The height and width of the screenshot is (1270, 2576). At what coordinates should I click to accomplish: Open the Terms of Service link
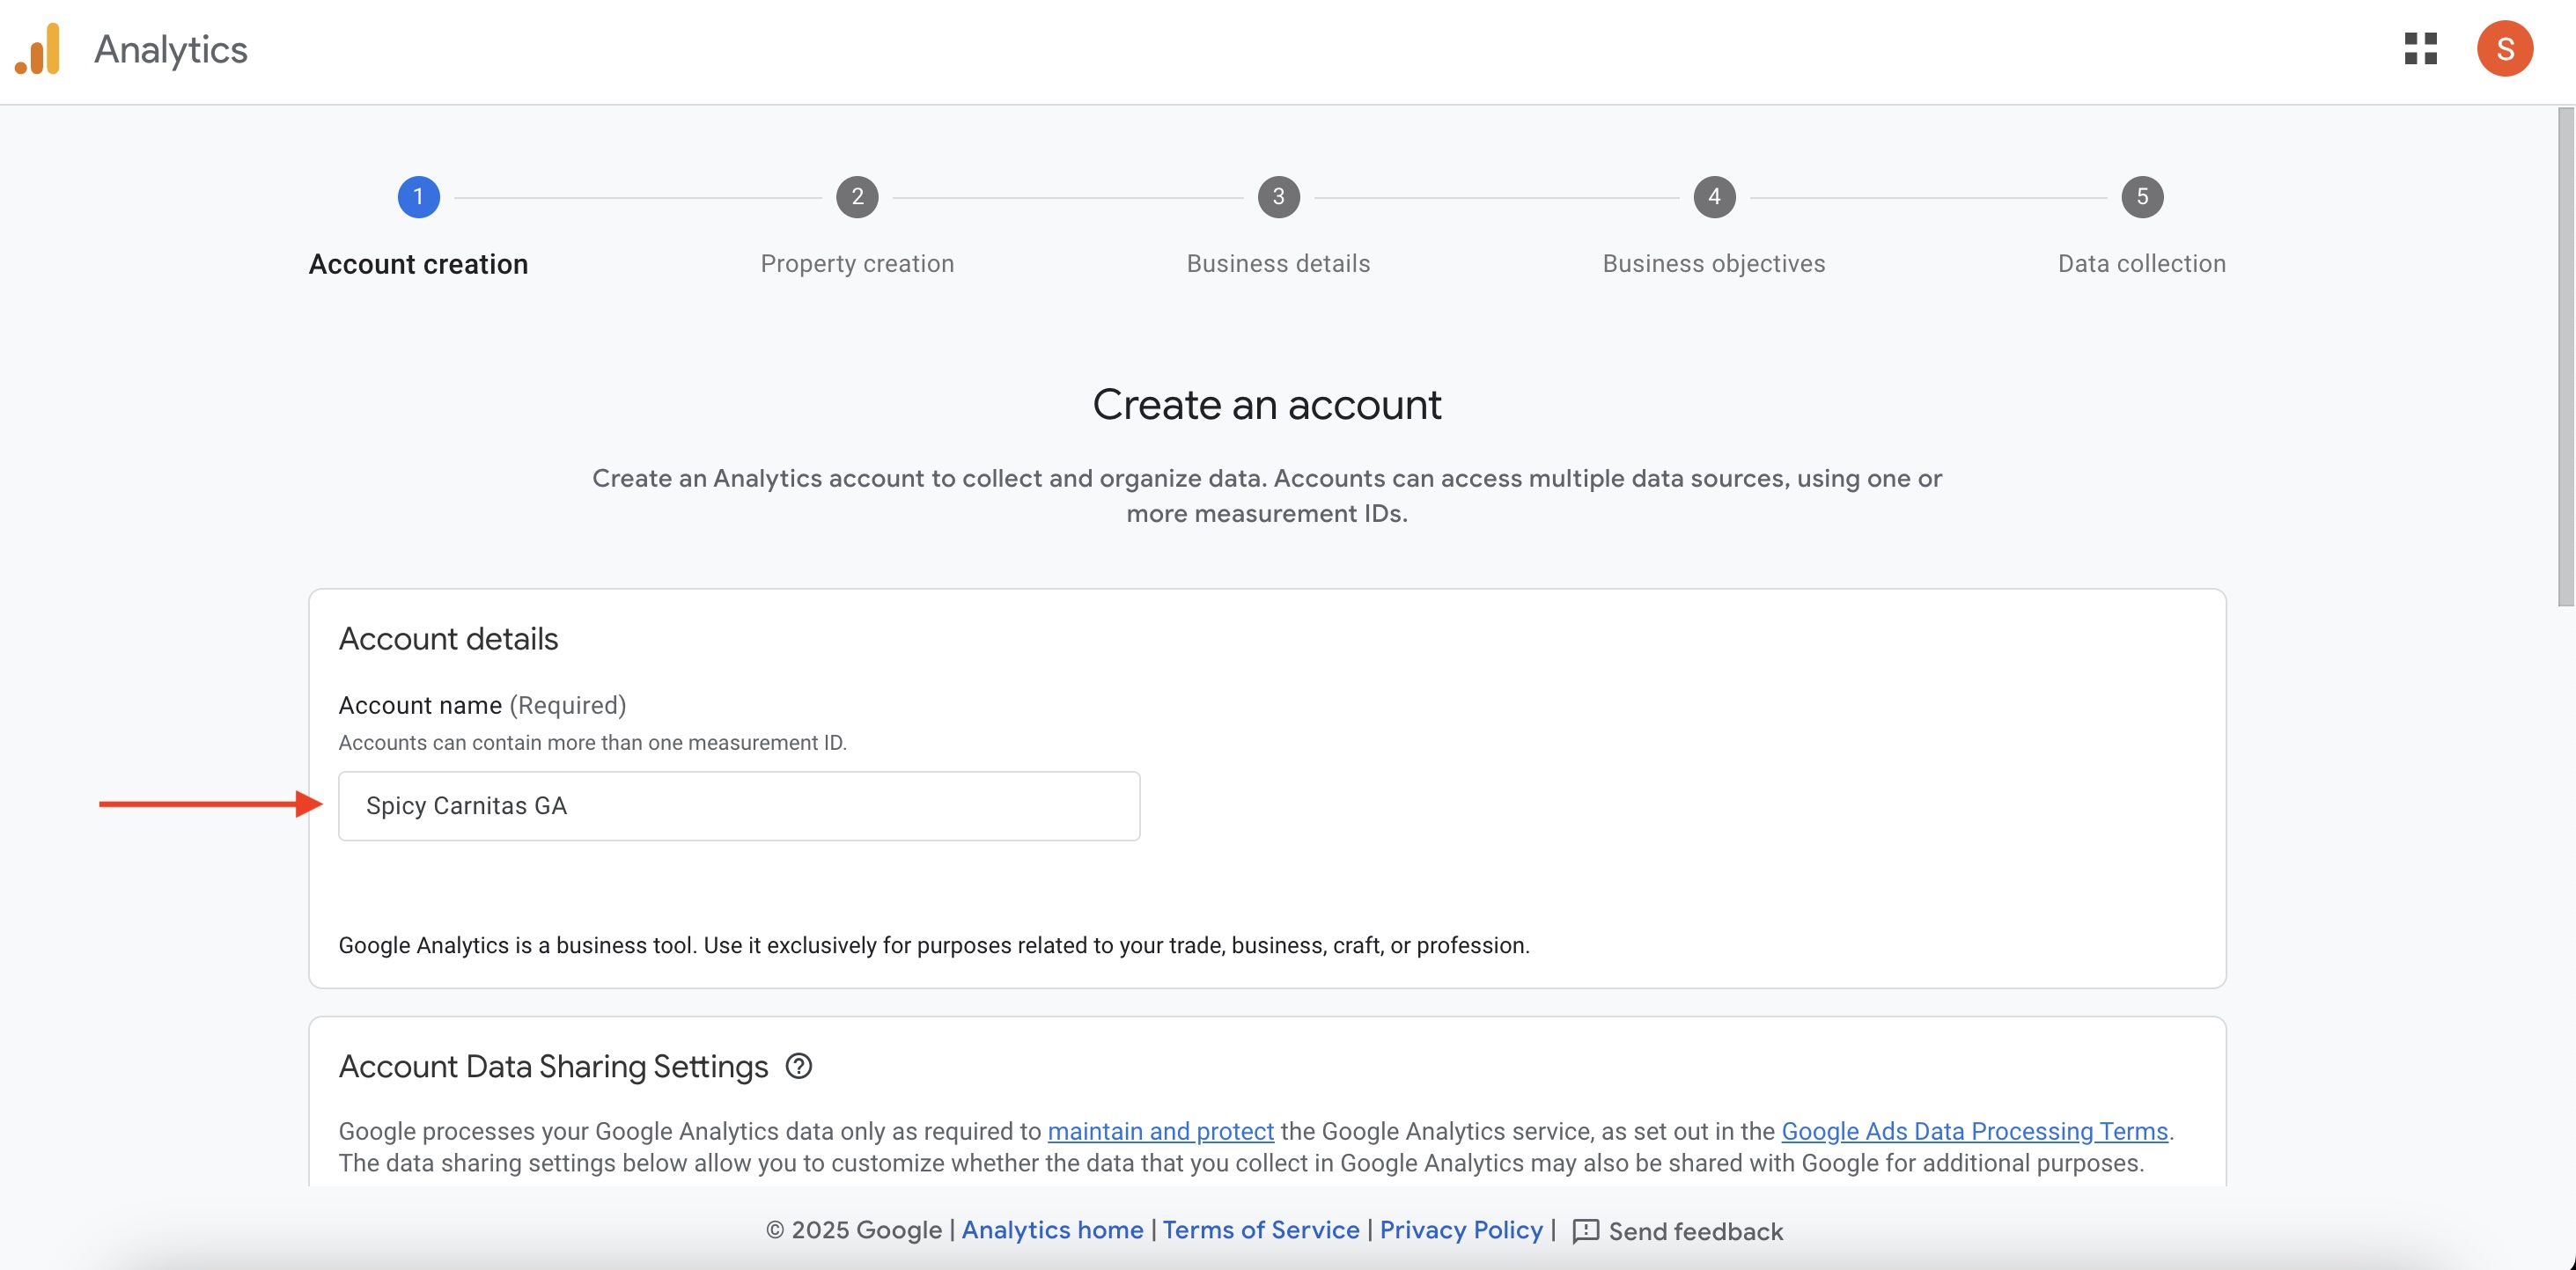[1260, 1230]
